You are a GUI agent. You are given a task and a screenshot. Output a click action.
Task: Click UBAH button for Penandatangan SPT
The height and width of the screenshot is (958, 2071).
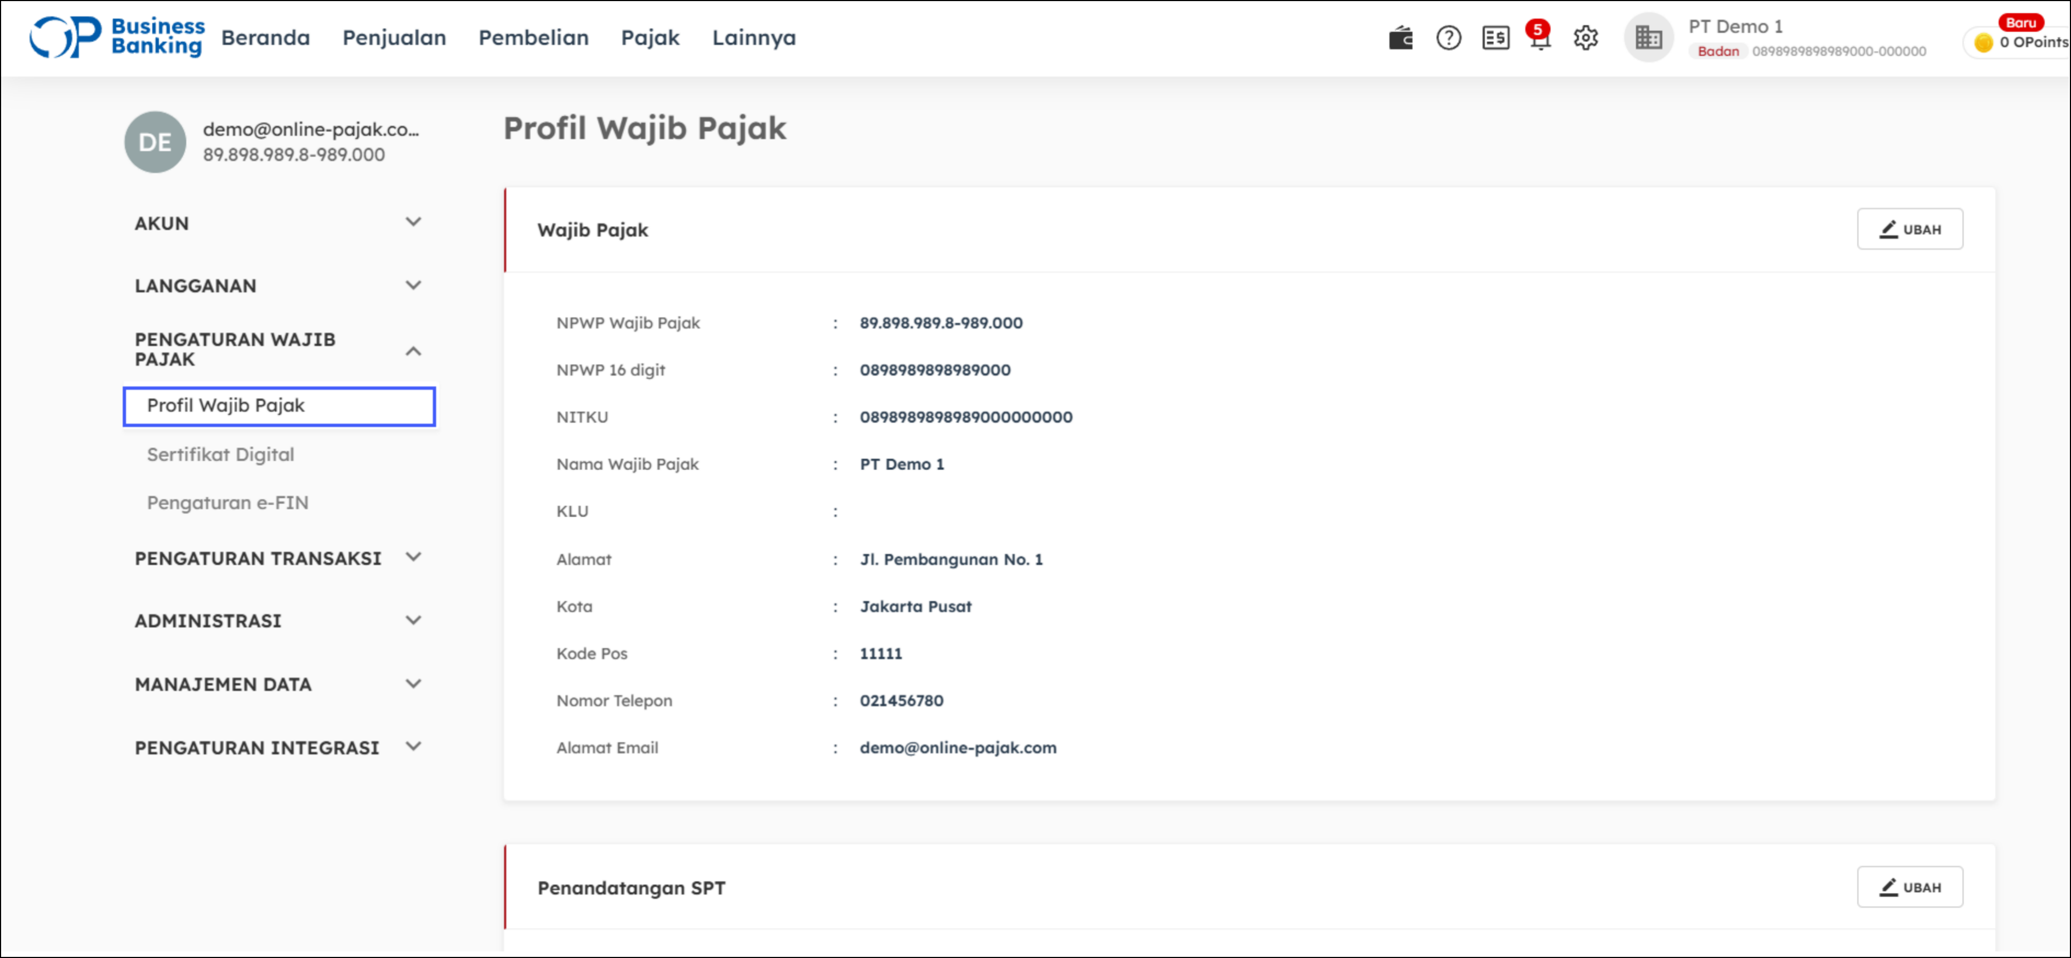coord(1909,887)
